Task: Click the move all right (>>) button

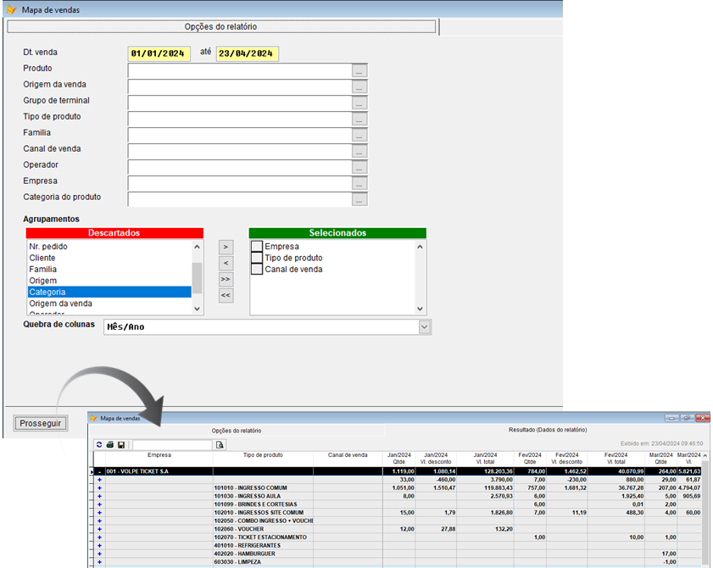Action: pos(226,279)
